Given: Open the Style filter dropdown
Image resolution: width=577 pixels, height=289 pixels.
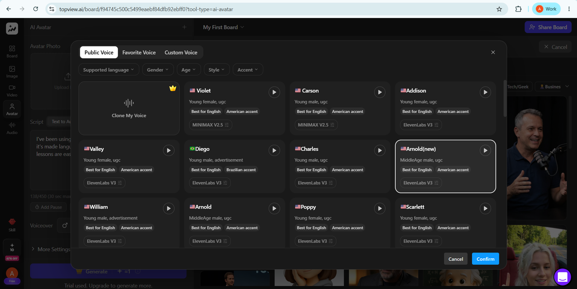Looking at the screenshot, I should tap(217, 70).
